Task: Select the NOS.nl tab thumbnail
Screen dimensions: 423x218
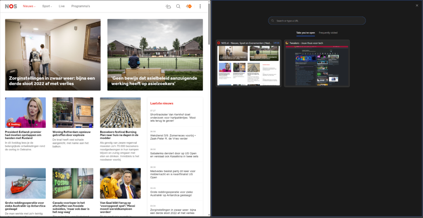Action: click(248, 66)
